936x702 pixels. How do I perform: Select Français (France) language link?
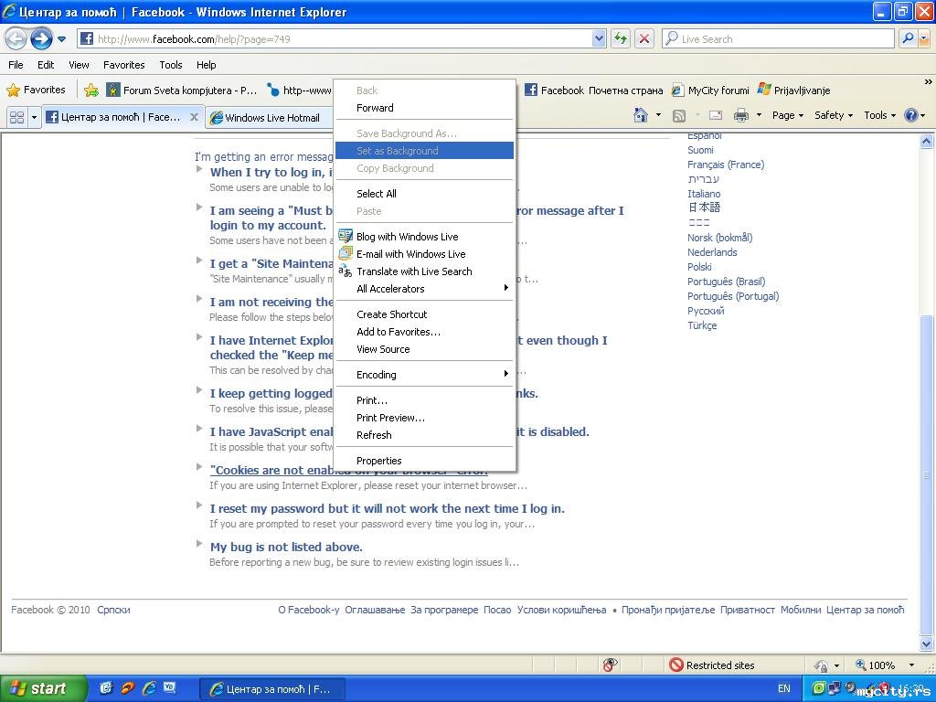(x=725, y=165)
